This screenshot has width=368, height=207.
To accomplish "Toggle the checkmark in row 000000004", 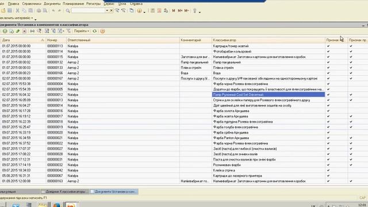I will click(x=328, y=84).
